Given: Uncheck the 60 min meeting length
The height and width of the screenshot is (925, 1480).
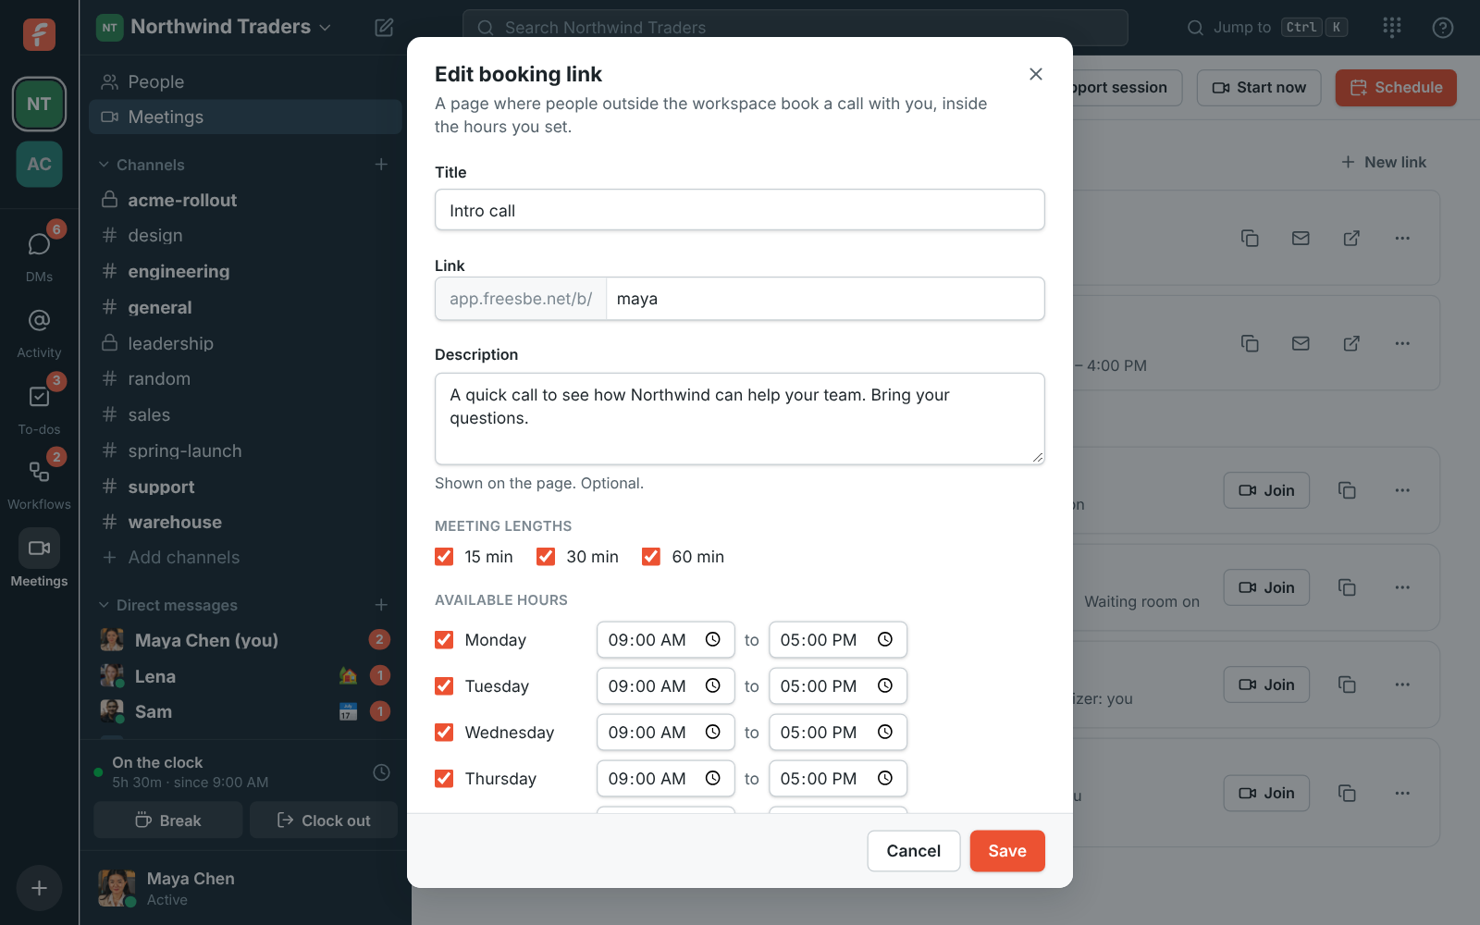Looking at the screenshot, I should click(x=651, y=556).
